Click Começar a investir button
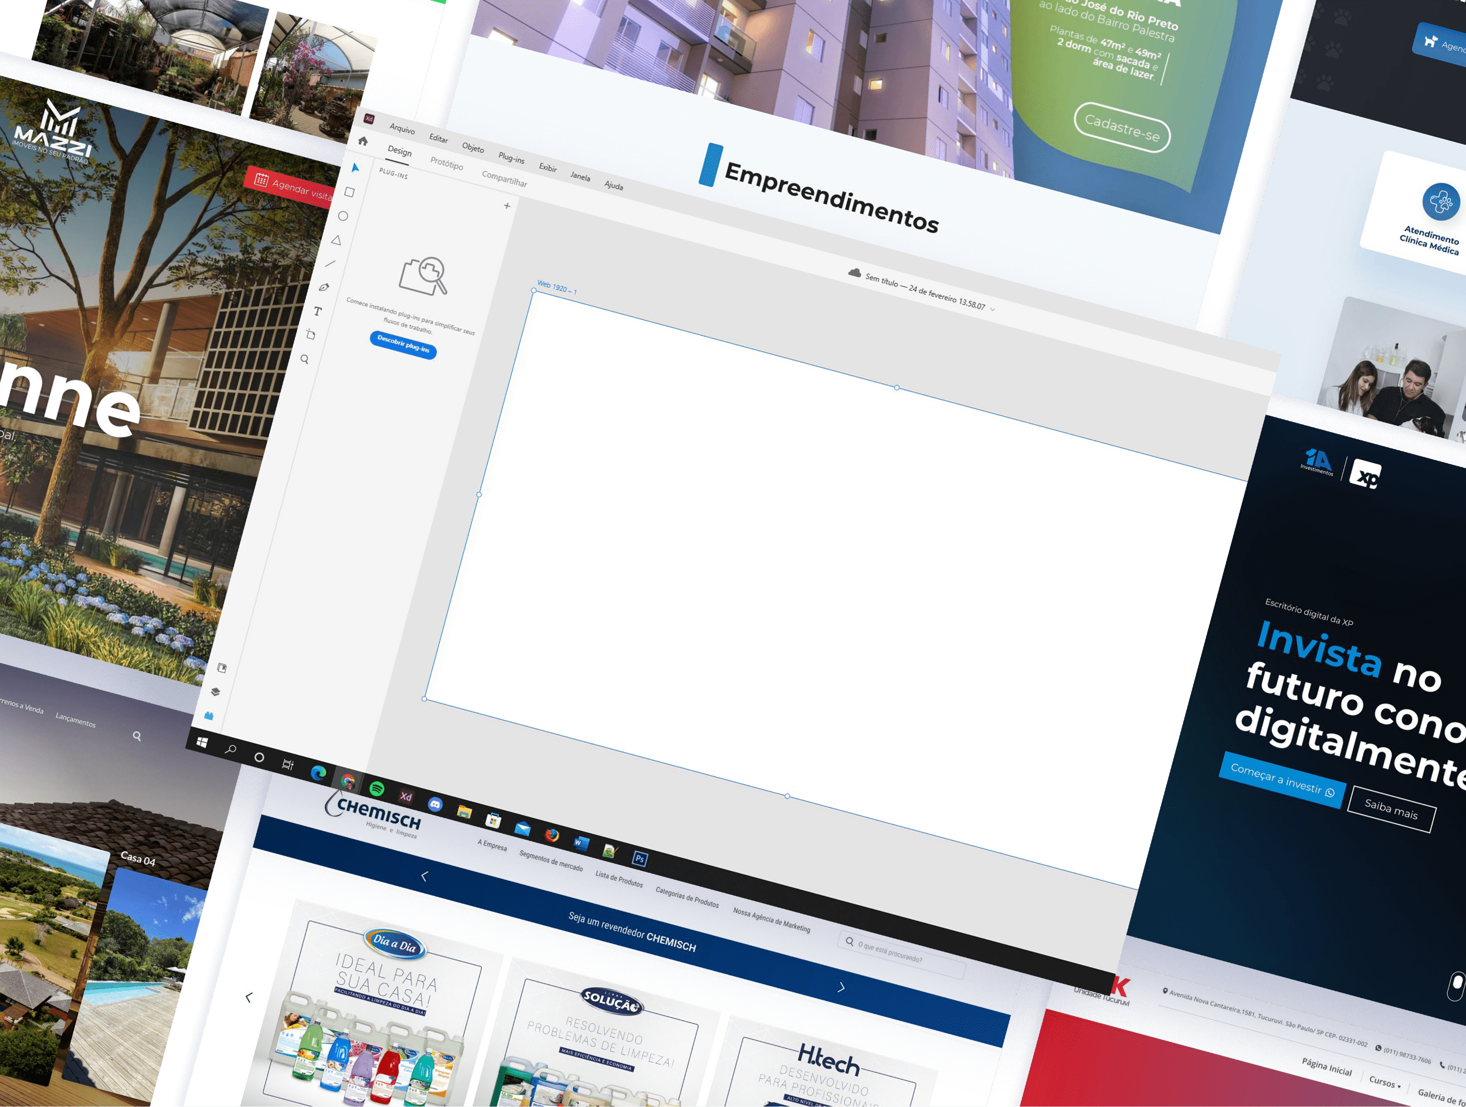The image size is (1466, 1107). 1282,781
